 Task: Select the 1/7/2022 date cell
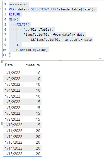13,108
